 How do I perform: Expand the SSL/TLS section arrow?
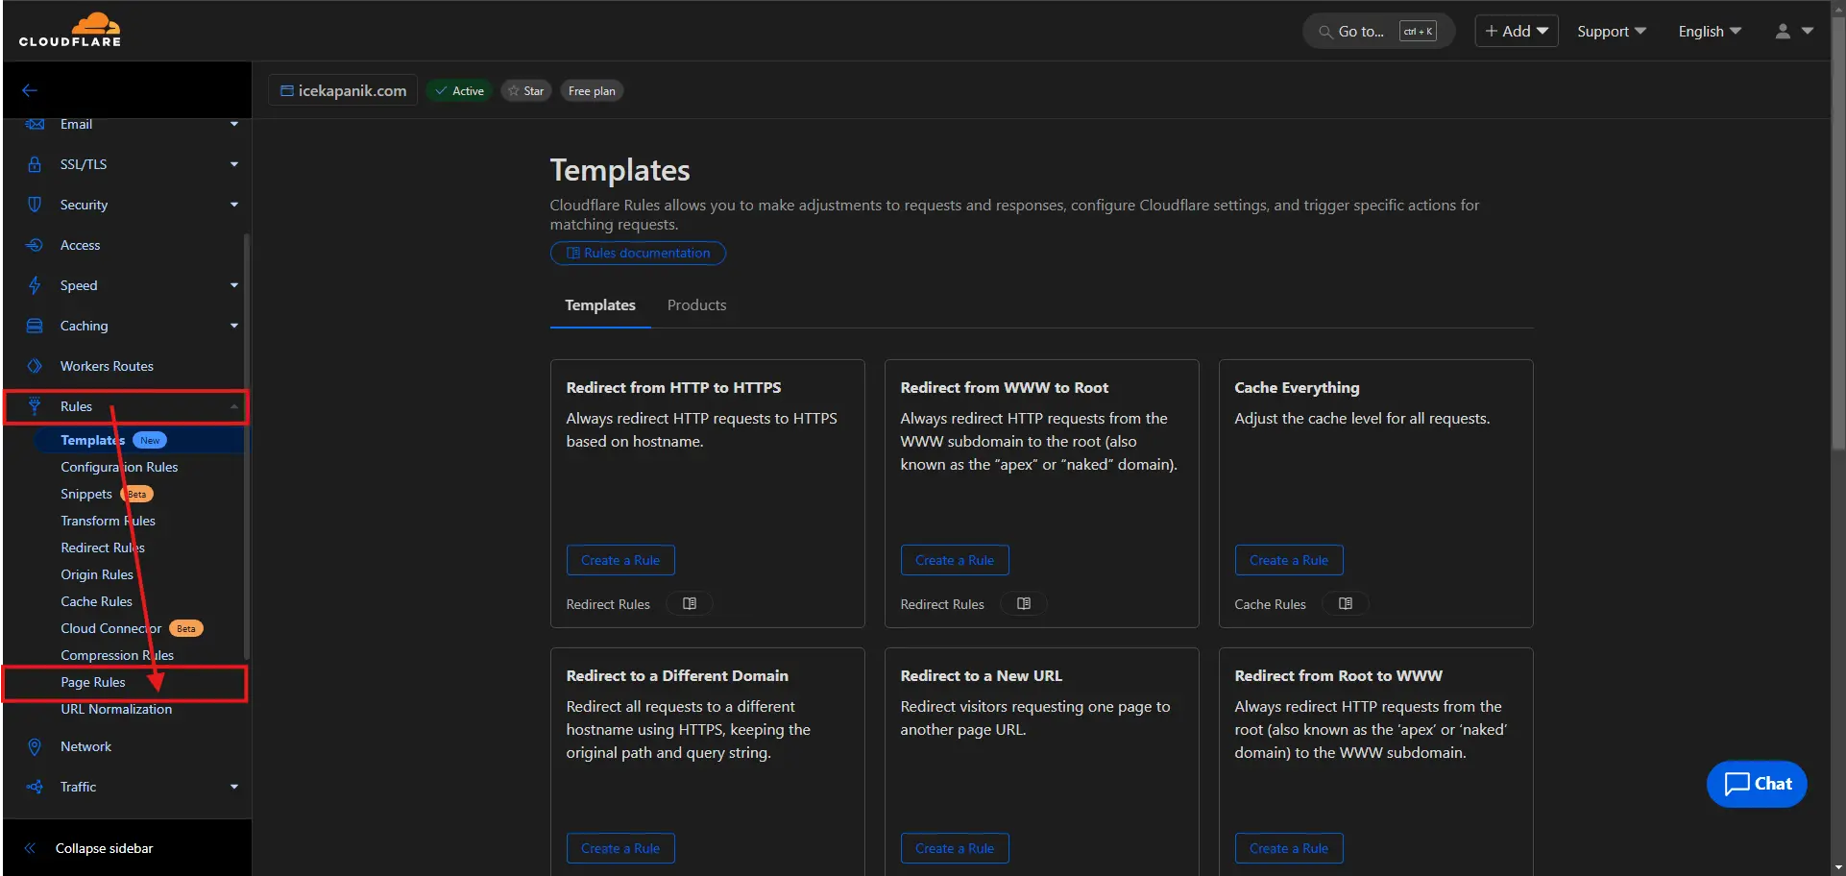point(233,164)
